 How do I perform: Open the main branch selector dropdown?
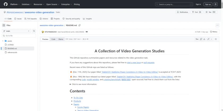(16, 31)
